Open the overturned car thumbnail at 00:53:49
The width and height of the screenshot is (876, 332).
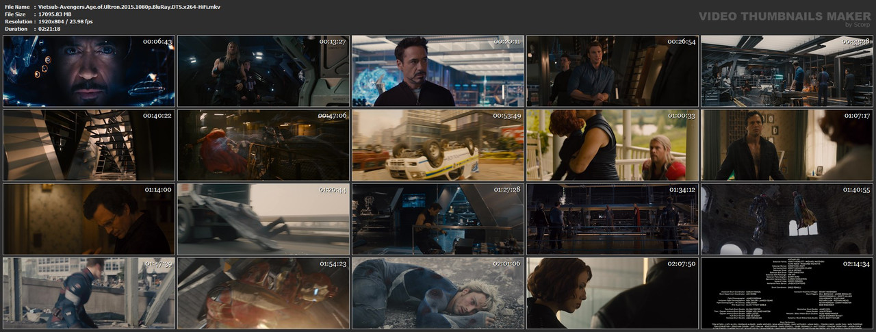point(438,145)
